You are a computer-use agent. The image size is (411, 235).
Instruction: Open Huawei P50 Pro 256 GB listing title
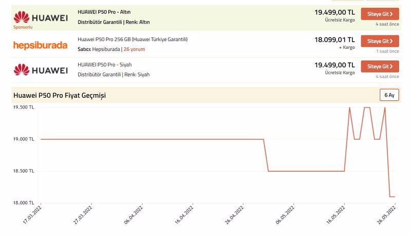coord(133,40)
